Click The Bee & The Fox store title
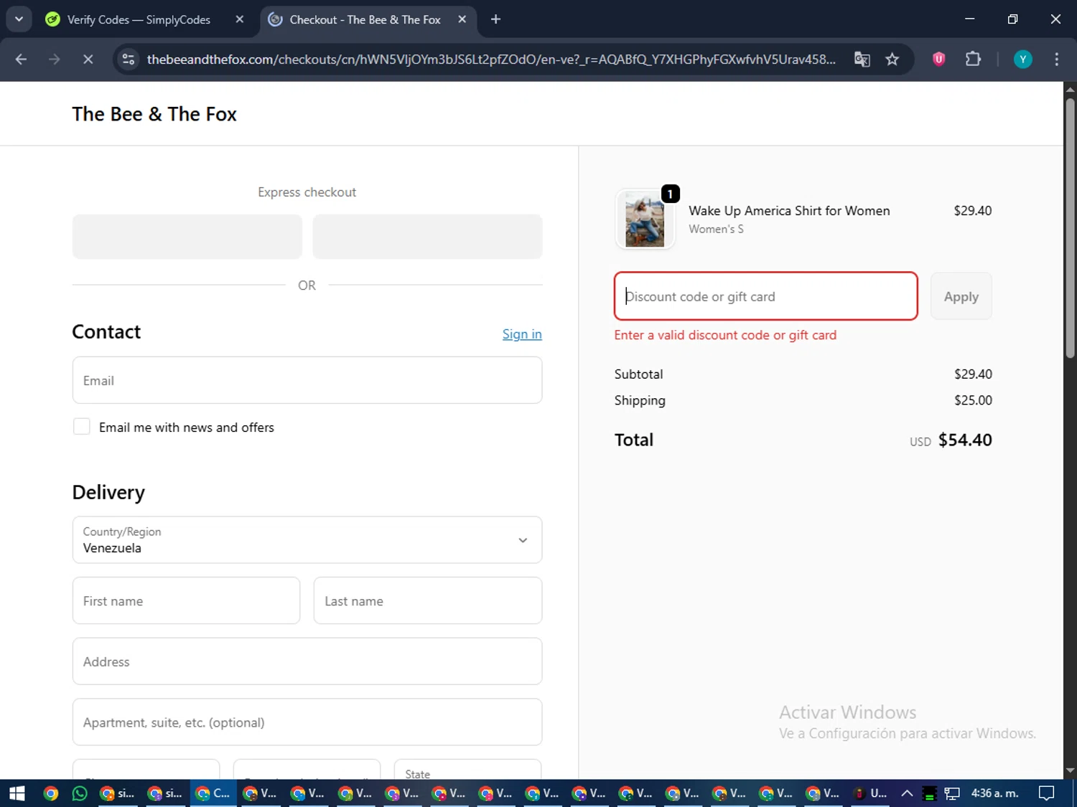 coord(154,114)
